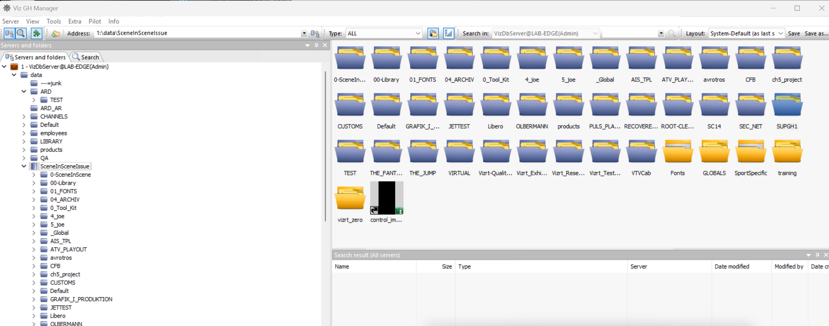Screen dimensions: 829x326
Task: Toggle the Servers and folders toolbar button
Action: [9, 33]
